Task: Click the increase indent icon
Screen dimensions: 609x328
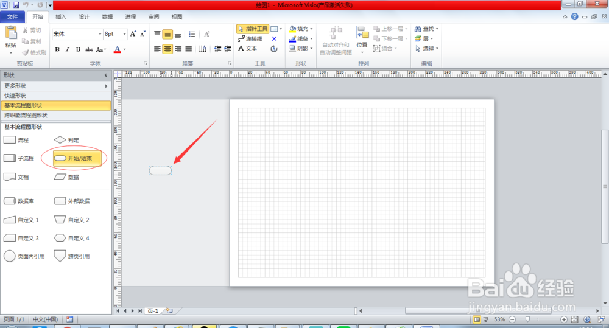Action: [x=228, y=49]
